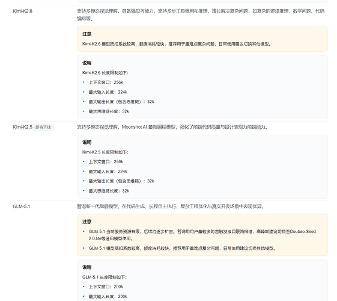Click the GLM-5.1 description starting 智谱新一代旗舰模型

point(171,206)
